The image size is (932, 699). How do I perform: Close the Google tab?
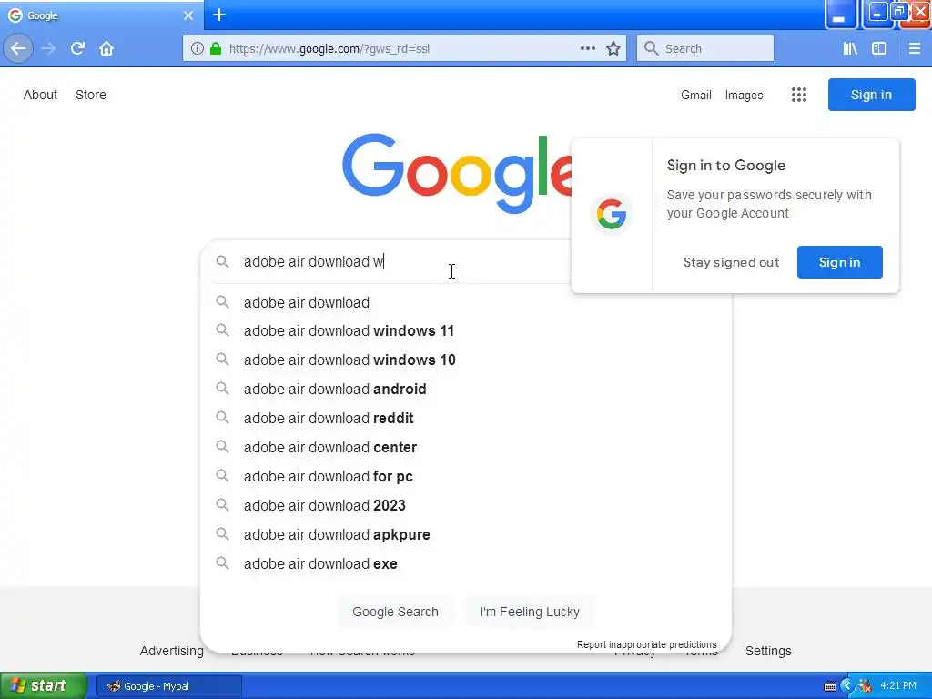click(187, 15)
